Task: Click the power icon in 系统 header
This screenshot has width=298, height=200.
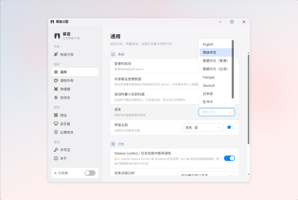Action: pyautogui.click(x=113, y=54)
